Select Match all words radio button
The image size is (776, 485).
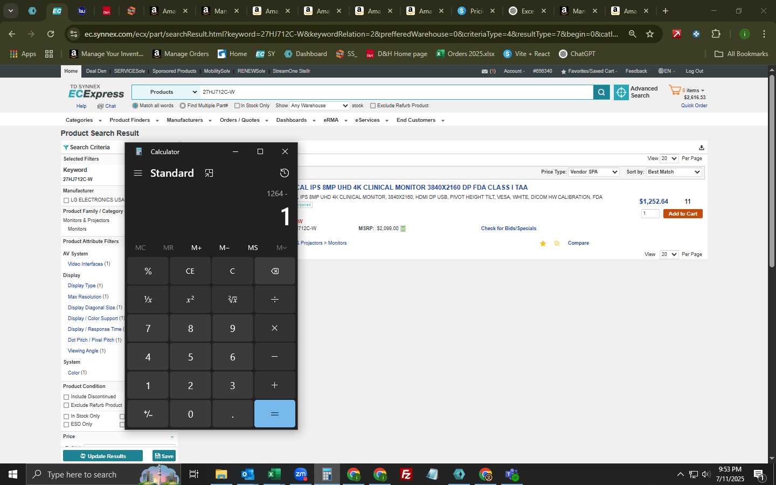point(135,106)
